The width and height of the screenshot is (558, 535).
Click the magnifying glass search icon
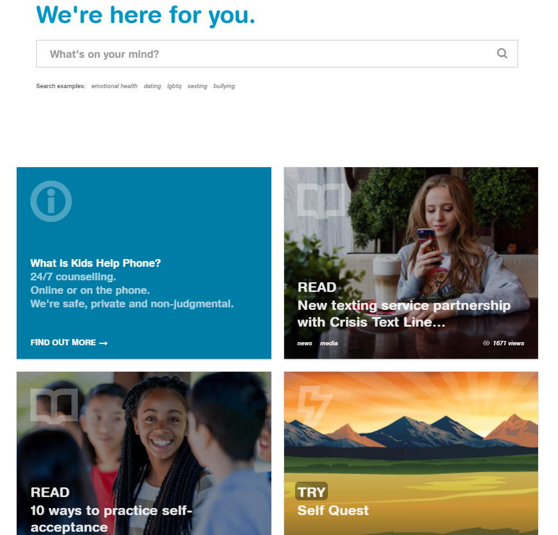(x=502, y=53)
